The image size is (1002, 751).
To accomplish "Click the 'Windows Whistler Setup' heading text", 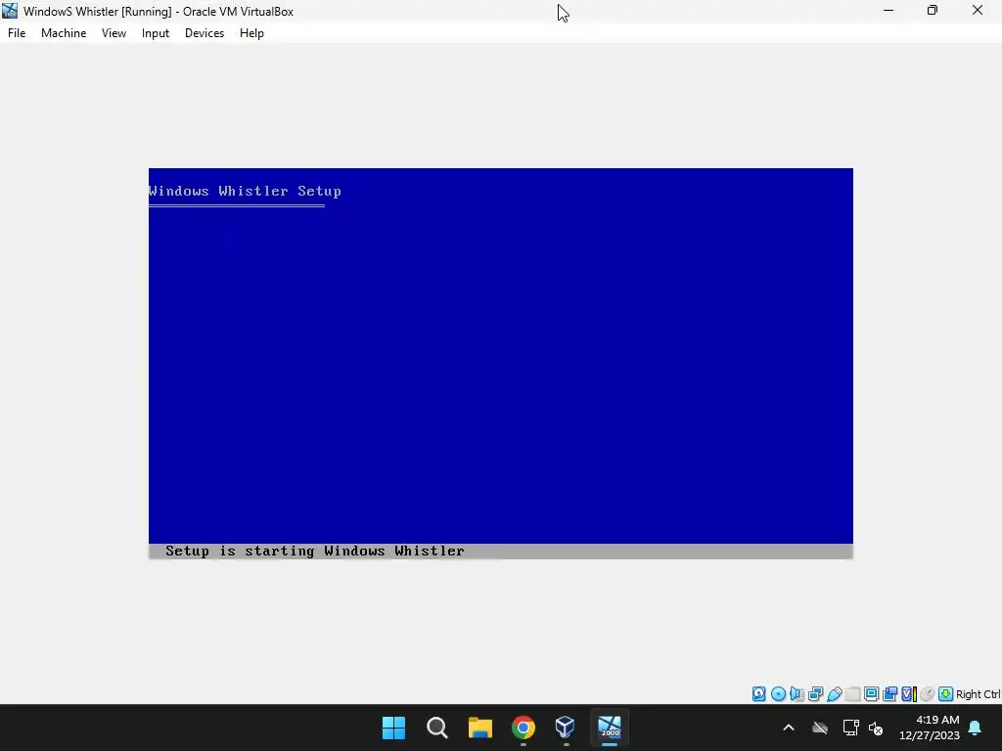I will 245,191.
